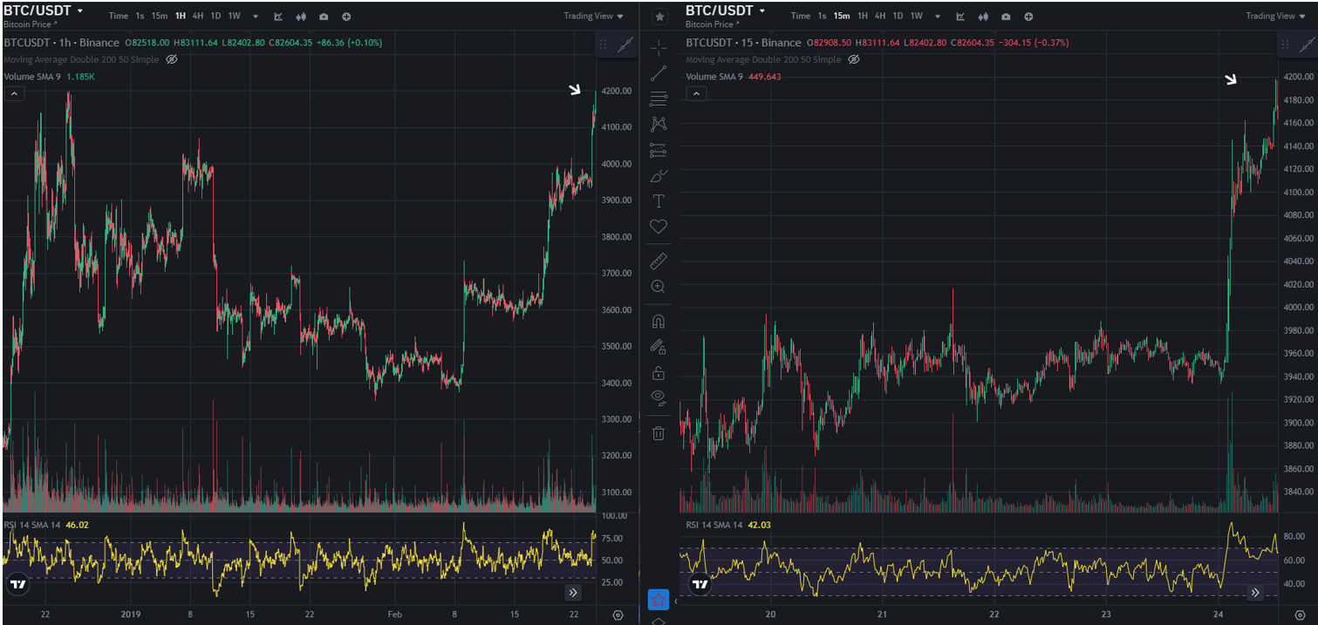Click the line tool shortcut on right chart
The width and height of the screenshot is (1318, 625).
[1308, 45]
